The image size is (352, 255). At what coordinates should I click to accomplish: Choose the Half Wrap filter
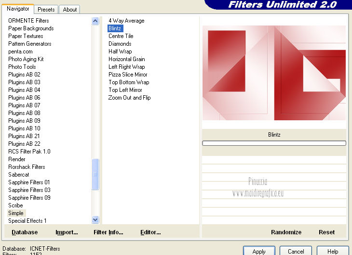point(120,51)
